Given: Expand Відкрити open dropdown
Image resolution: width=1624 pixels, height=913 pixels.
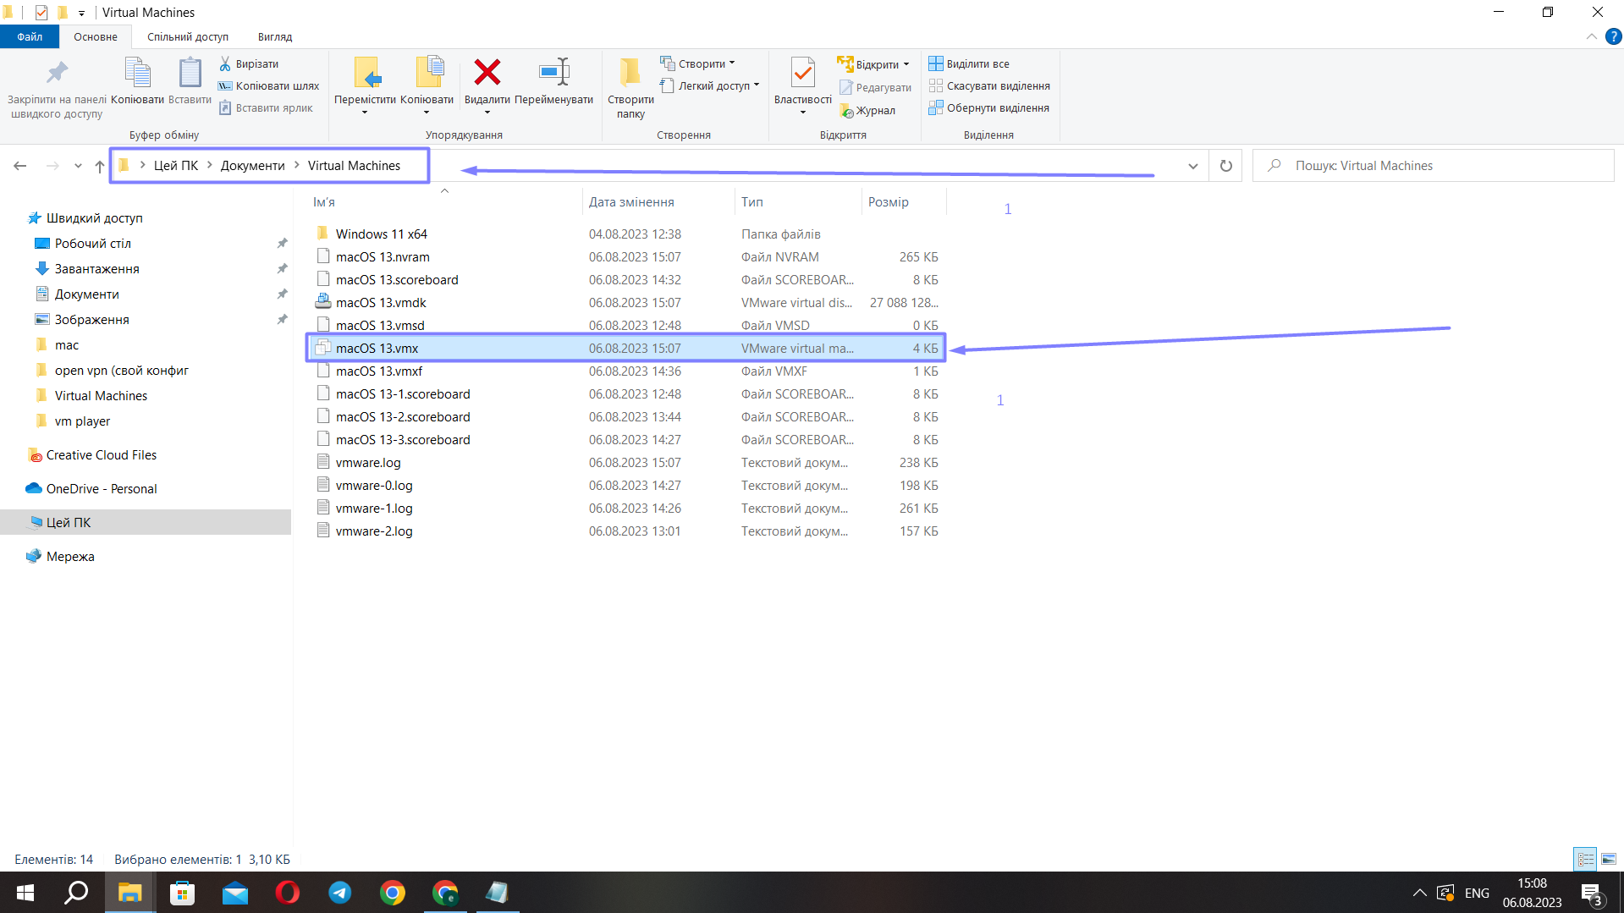Looking at the screenshot, I should 906,64.
